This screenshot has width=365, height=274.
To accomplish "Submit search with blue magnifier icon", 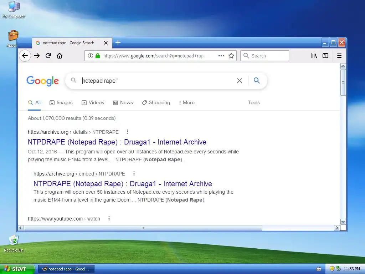I will click(x=257, y=80).
